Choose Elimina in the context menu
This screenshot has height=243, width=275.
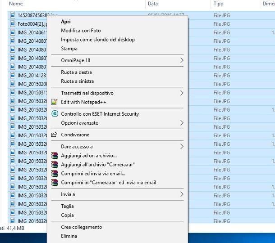tap(69, 236)
